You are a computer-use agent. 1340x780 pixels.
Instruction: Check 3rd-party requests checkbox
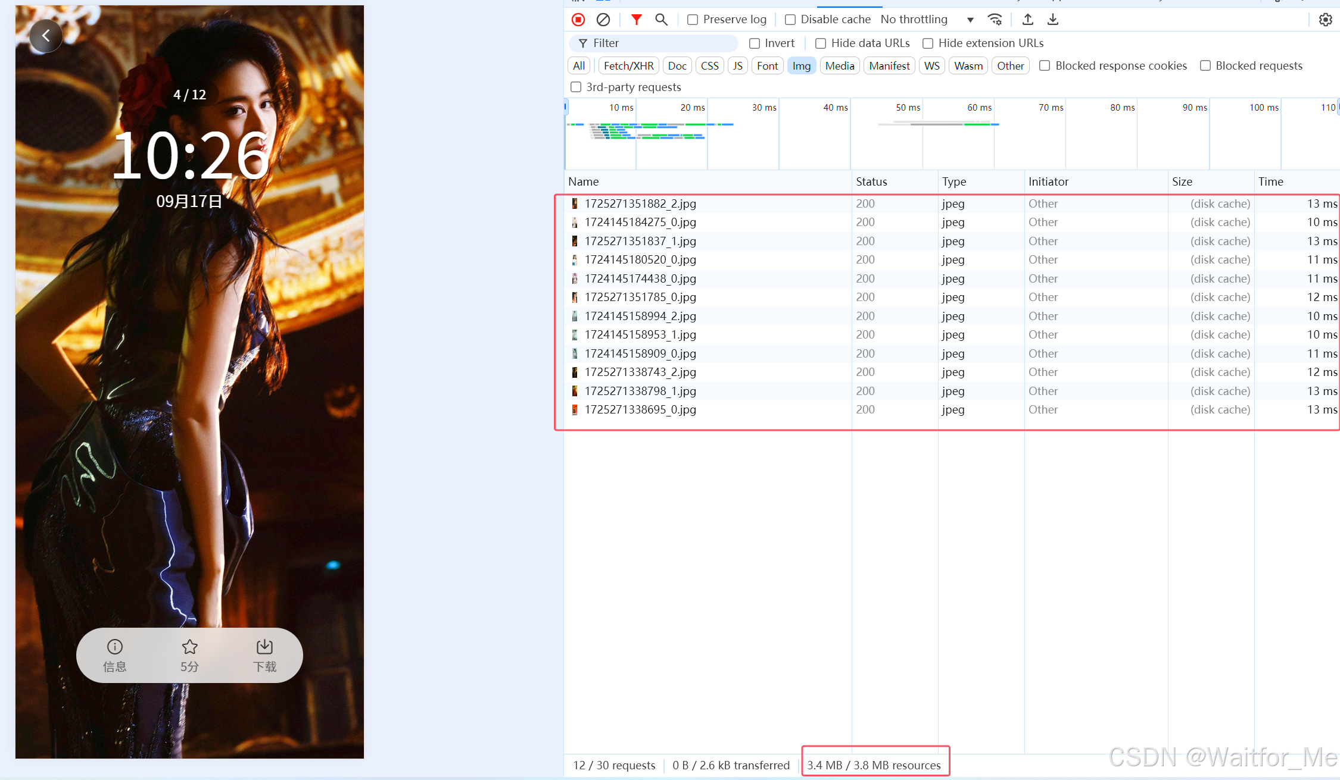click(576, 87)
